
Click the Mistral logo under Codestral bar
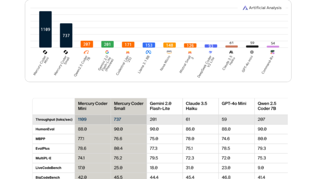(x=128, y=52)
